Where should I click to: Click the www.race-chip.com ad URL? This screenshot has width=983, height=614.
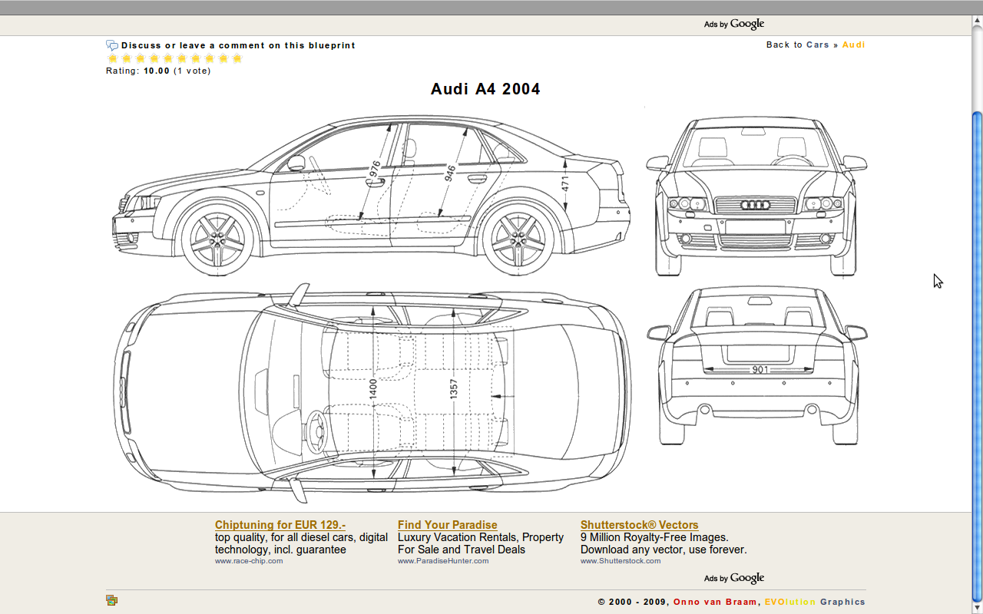pyautogui.click(x=249, y=561)
